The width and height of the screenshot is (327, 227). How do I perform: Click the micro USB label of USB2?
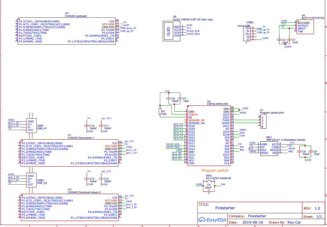243,26
